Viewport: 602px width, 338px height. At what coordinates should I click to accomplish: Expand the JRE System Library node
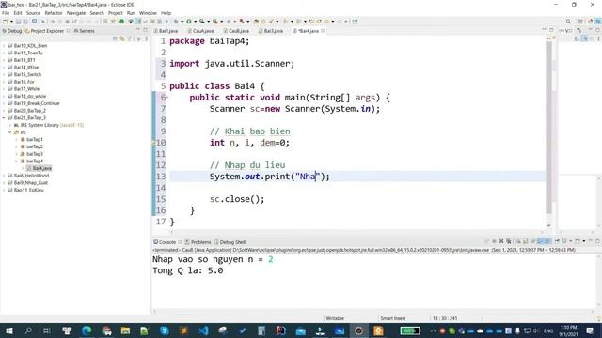tap(10, 125)
